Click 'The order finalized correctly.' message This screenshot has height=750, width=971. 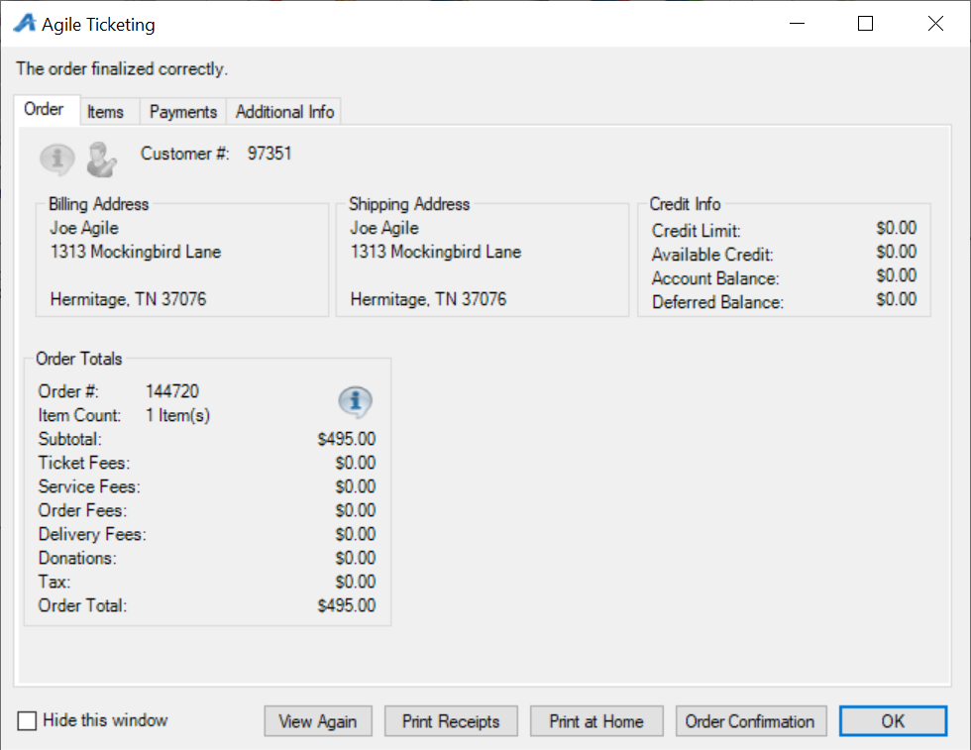pyautogui.click(x=122, y=68)
